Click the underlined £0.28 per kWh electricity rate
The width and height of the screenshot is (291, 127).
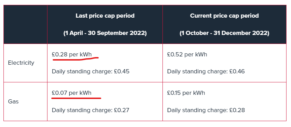72,55
